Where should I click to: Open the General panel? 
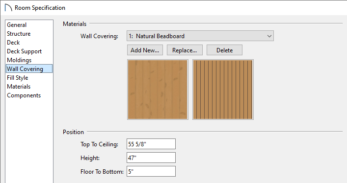17,25
